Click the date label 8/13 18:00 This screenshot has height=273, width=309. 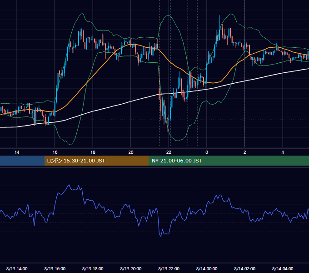(x=93, y=268)
